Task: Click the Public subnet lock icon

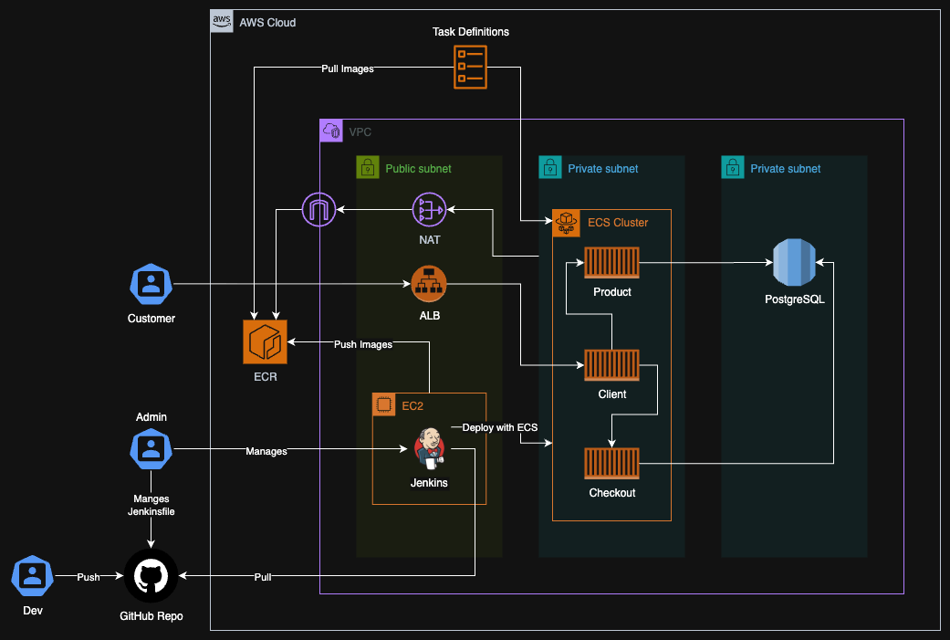Action: (x=367, y=167)
